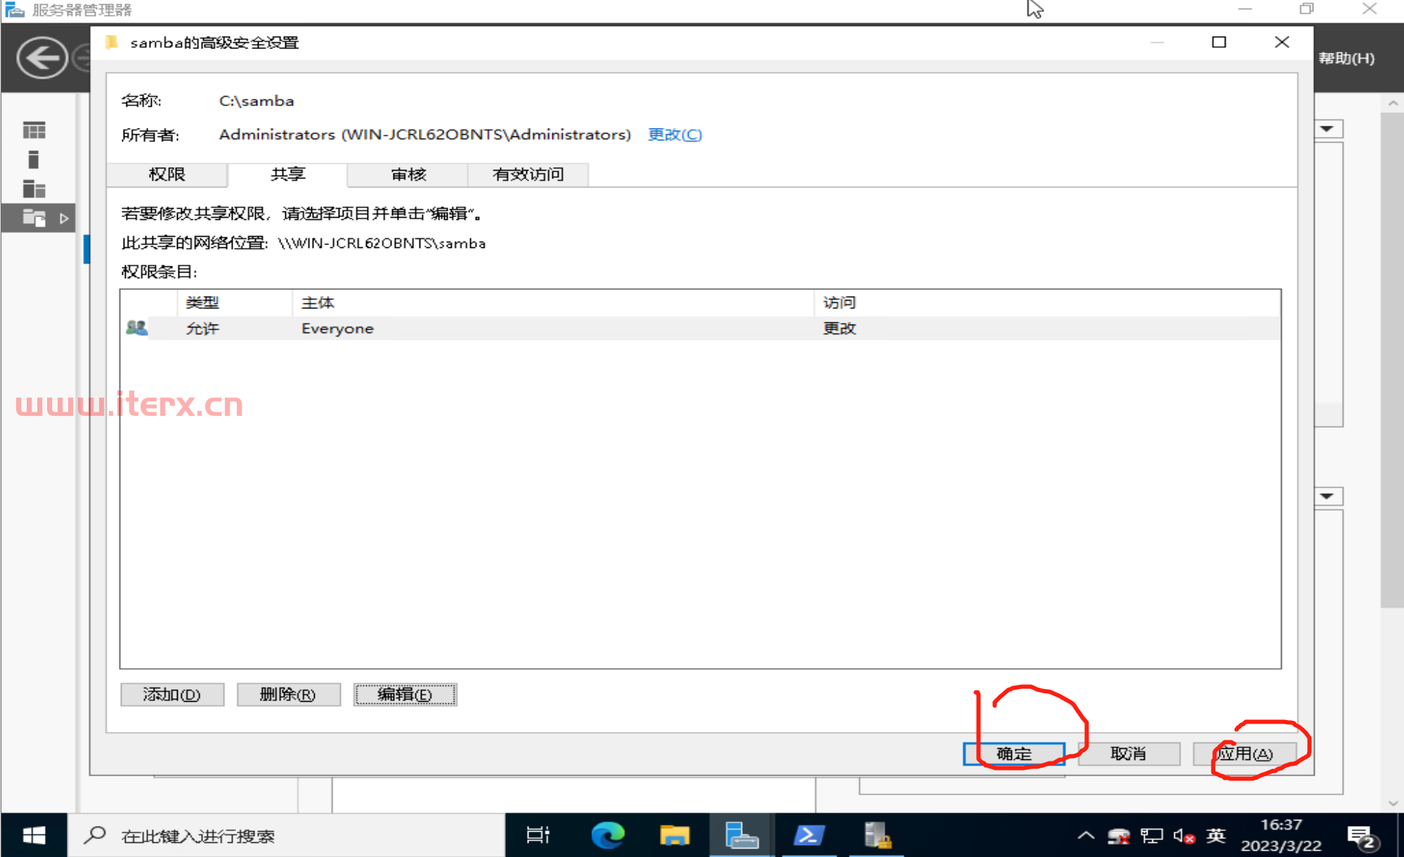The width and height of the screenshot is (1404, 857).
Task: Click the 应用(A) button
Action: (1244, 754)
